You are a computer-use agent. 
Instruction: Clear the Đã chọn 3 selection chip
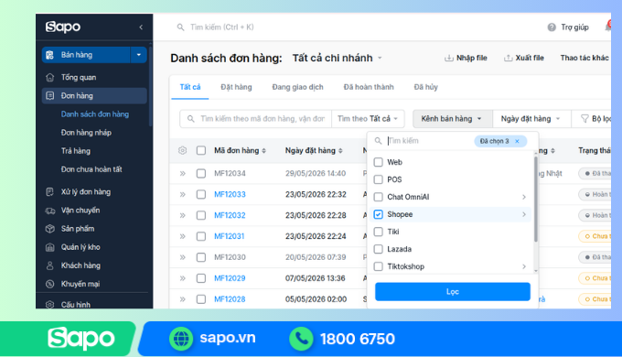coord(517,141)
